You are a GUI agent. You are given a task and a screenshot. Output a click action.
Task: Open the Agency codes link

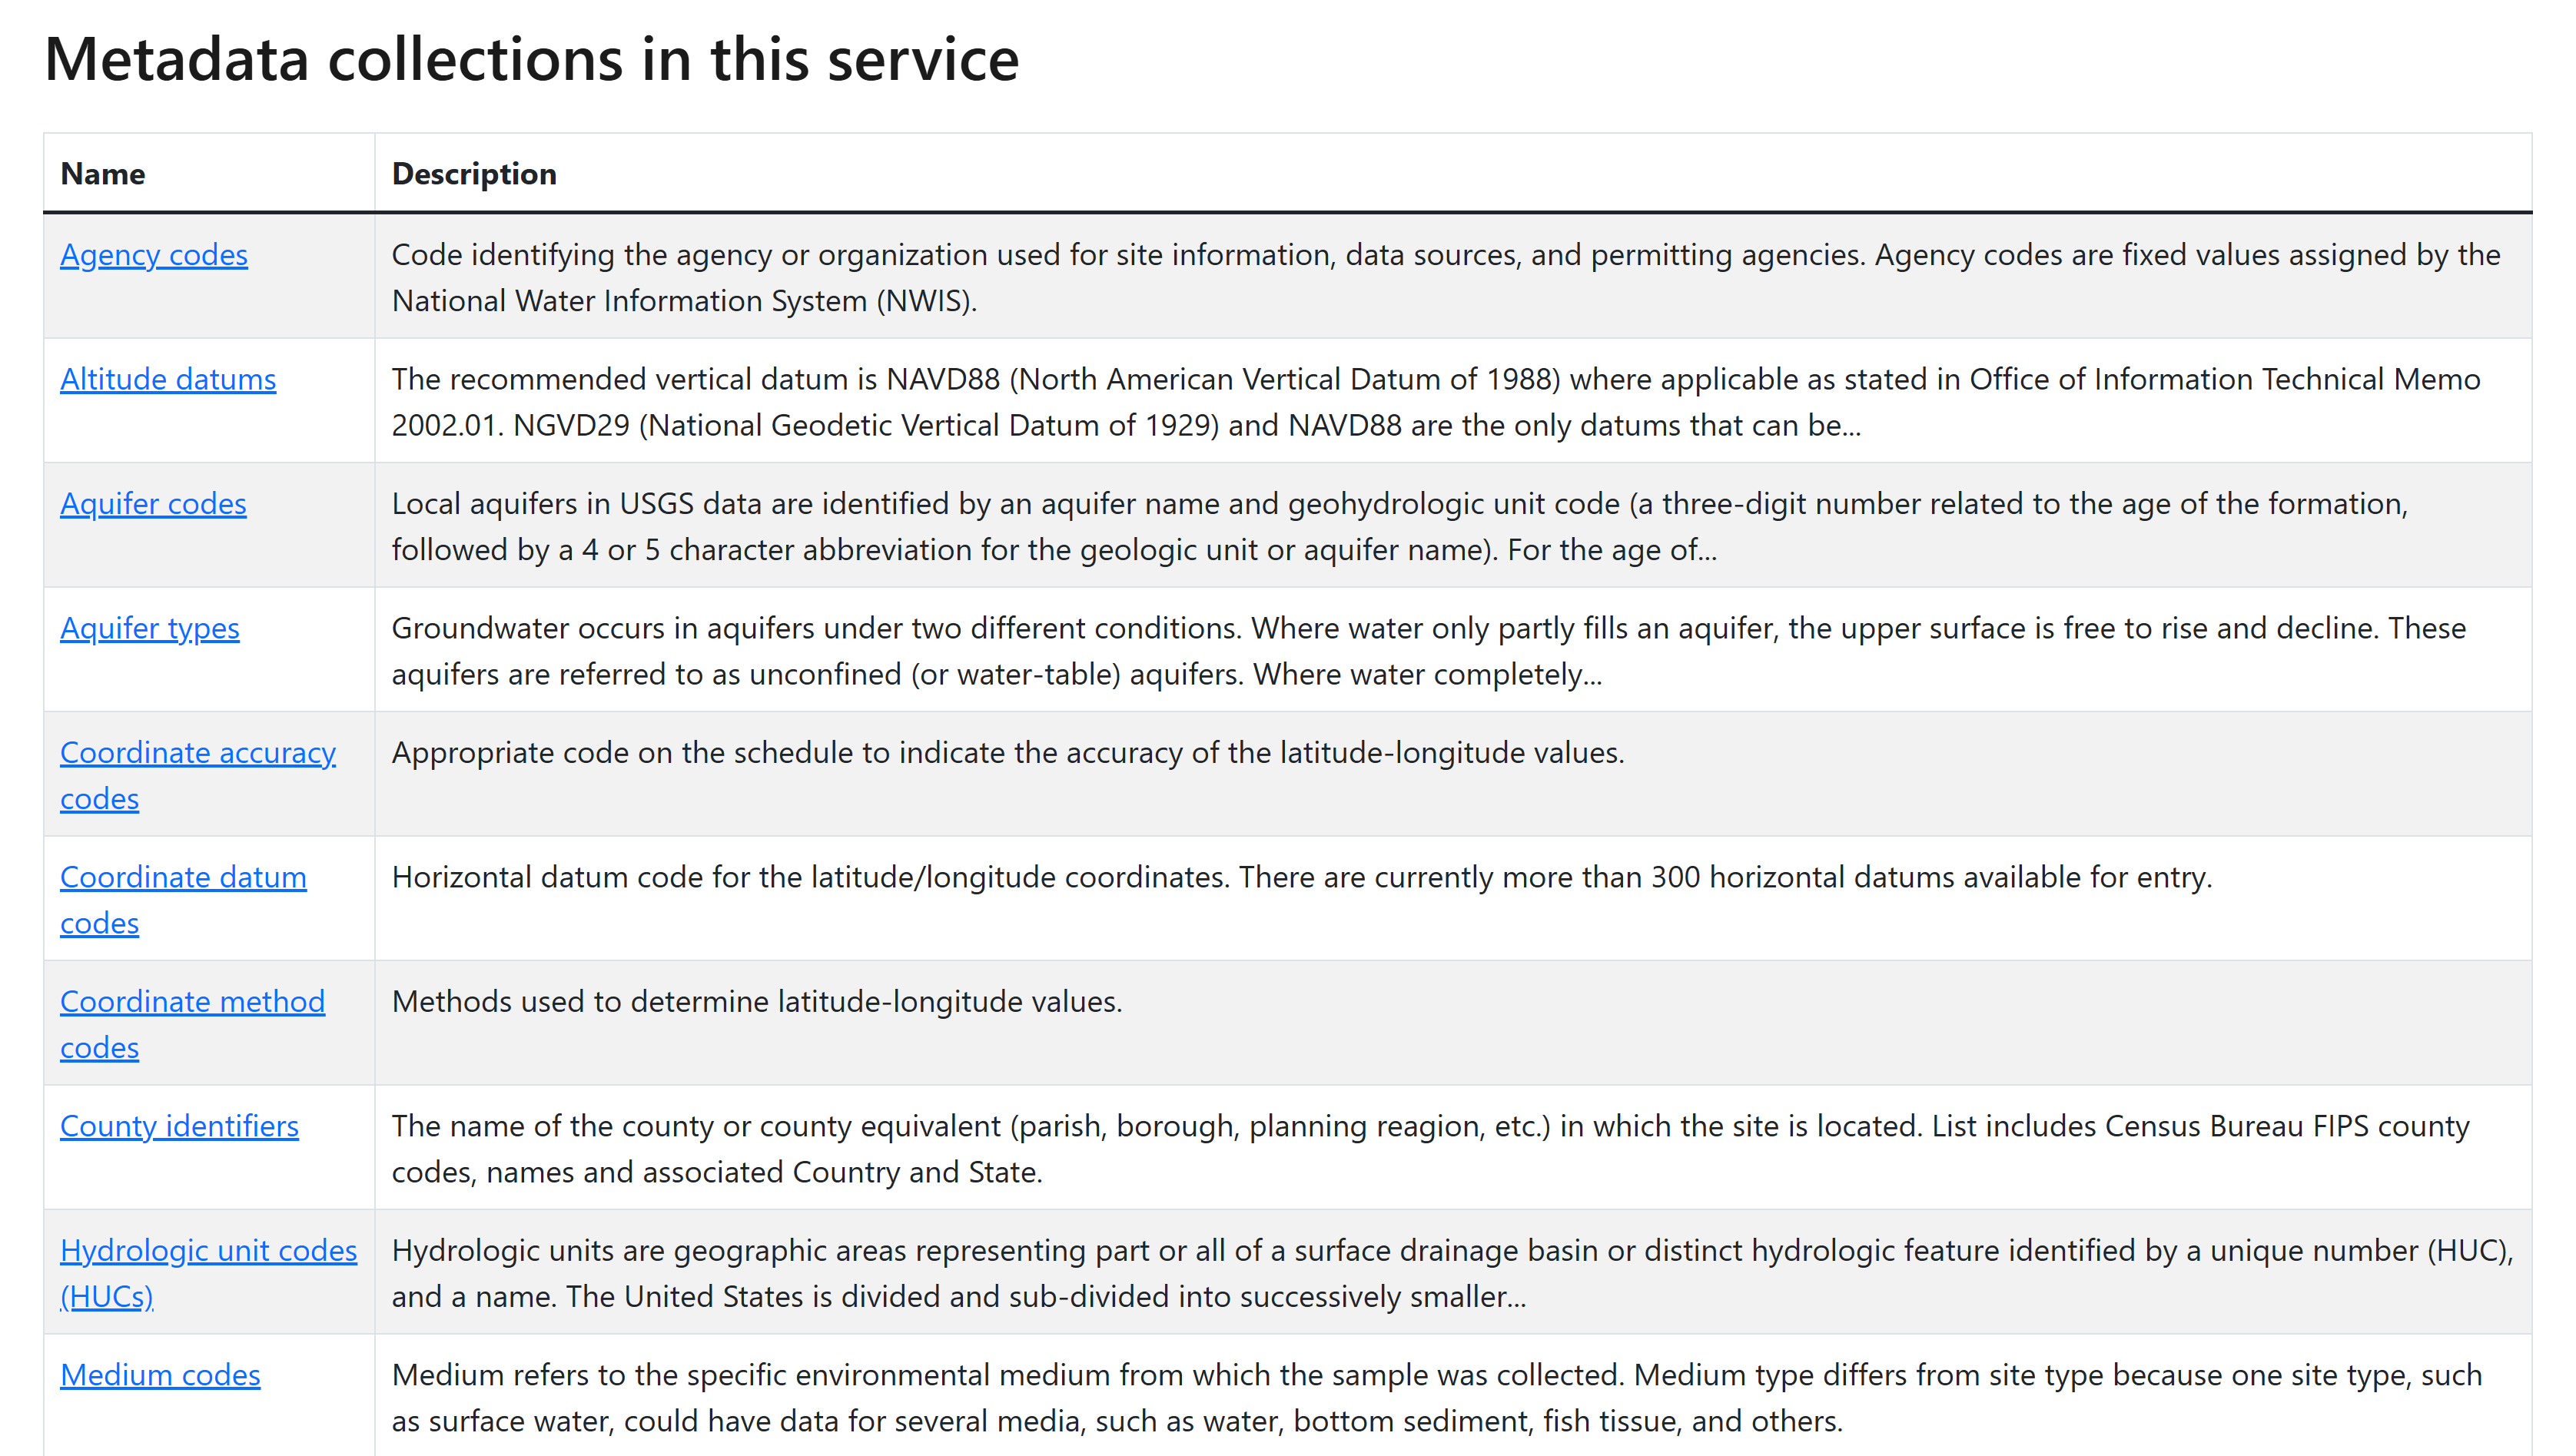154,255
